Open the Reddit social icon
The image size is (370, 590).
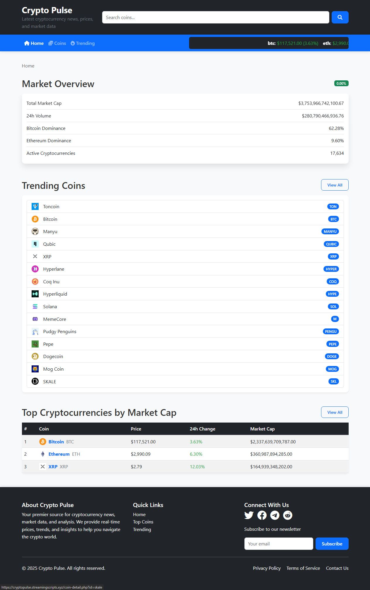pyautogui.click(x=287, y=515)
